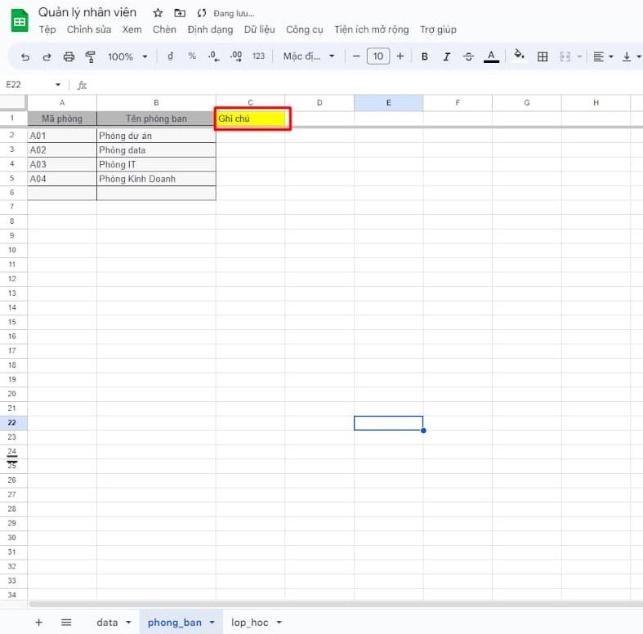Open the text color picker
The width and height of the screenshot is (643, 634).
(491, 56)
